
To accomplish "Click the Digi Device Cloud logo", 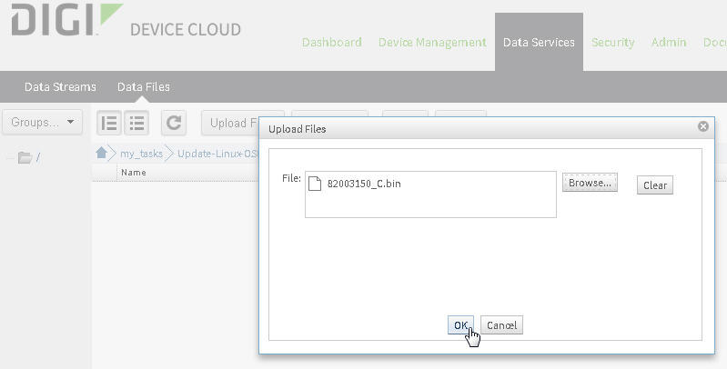I will click(126, 22).
